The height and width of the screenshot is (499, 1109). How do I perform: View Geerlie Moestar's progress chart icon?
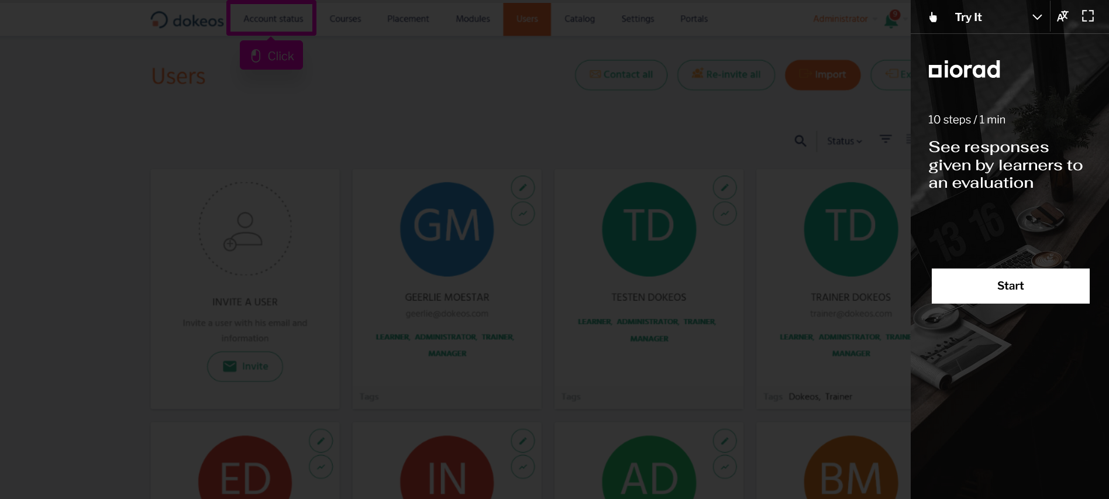click(x=522, y=214)
